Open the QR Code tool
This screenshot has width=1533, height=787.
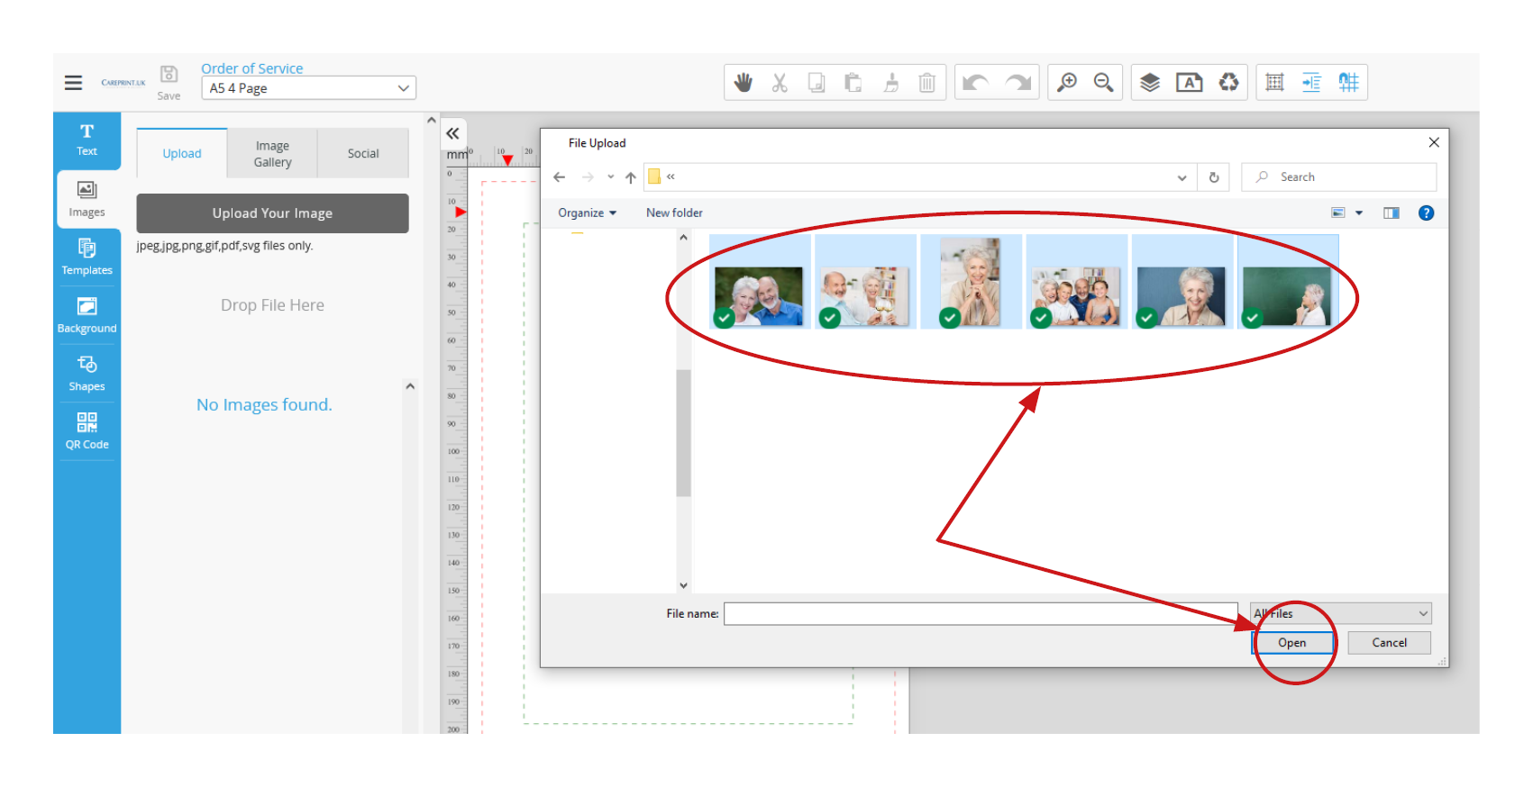click(87, 430)
